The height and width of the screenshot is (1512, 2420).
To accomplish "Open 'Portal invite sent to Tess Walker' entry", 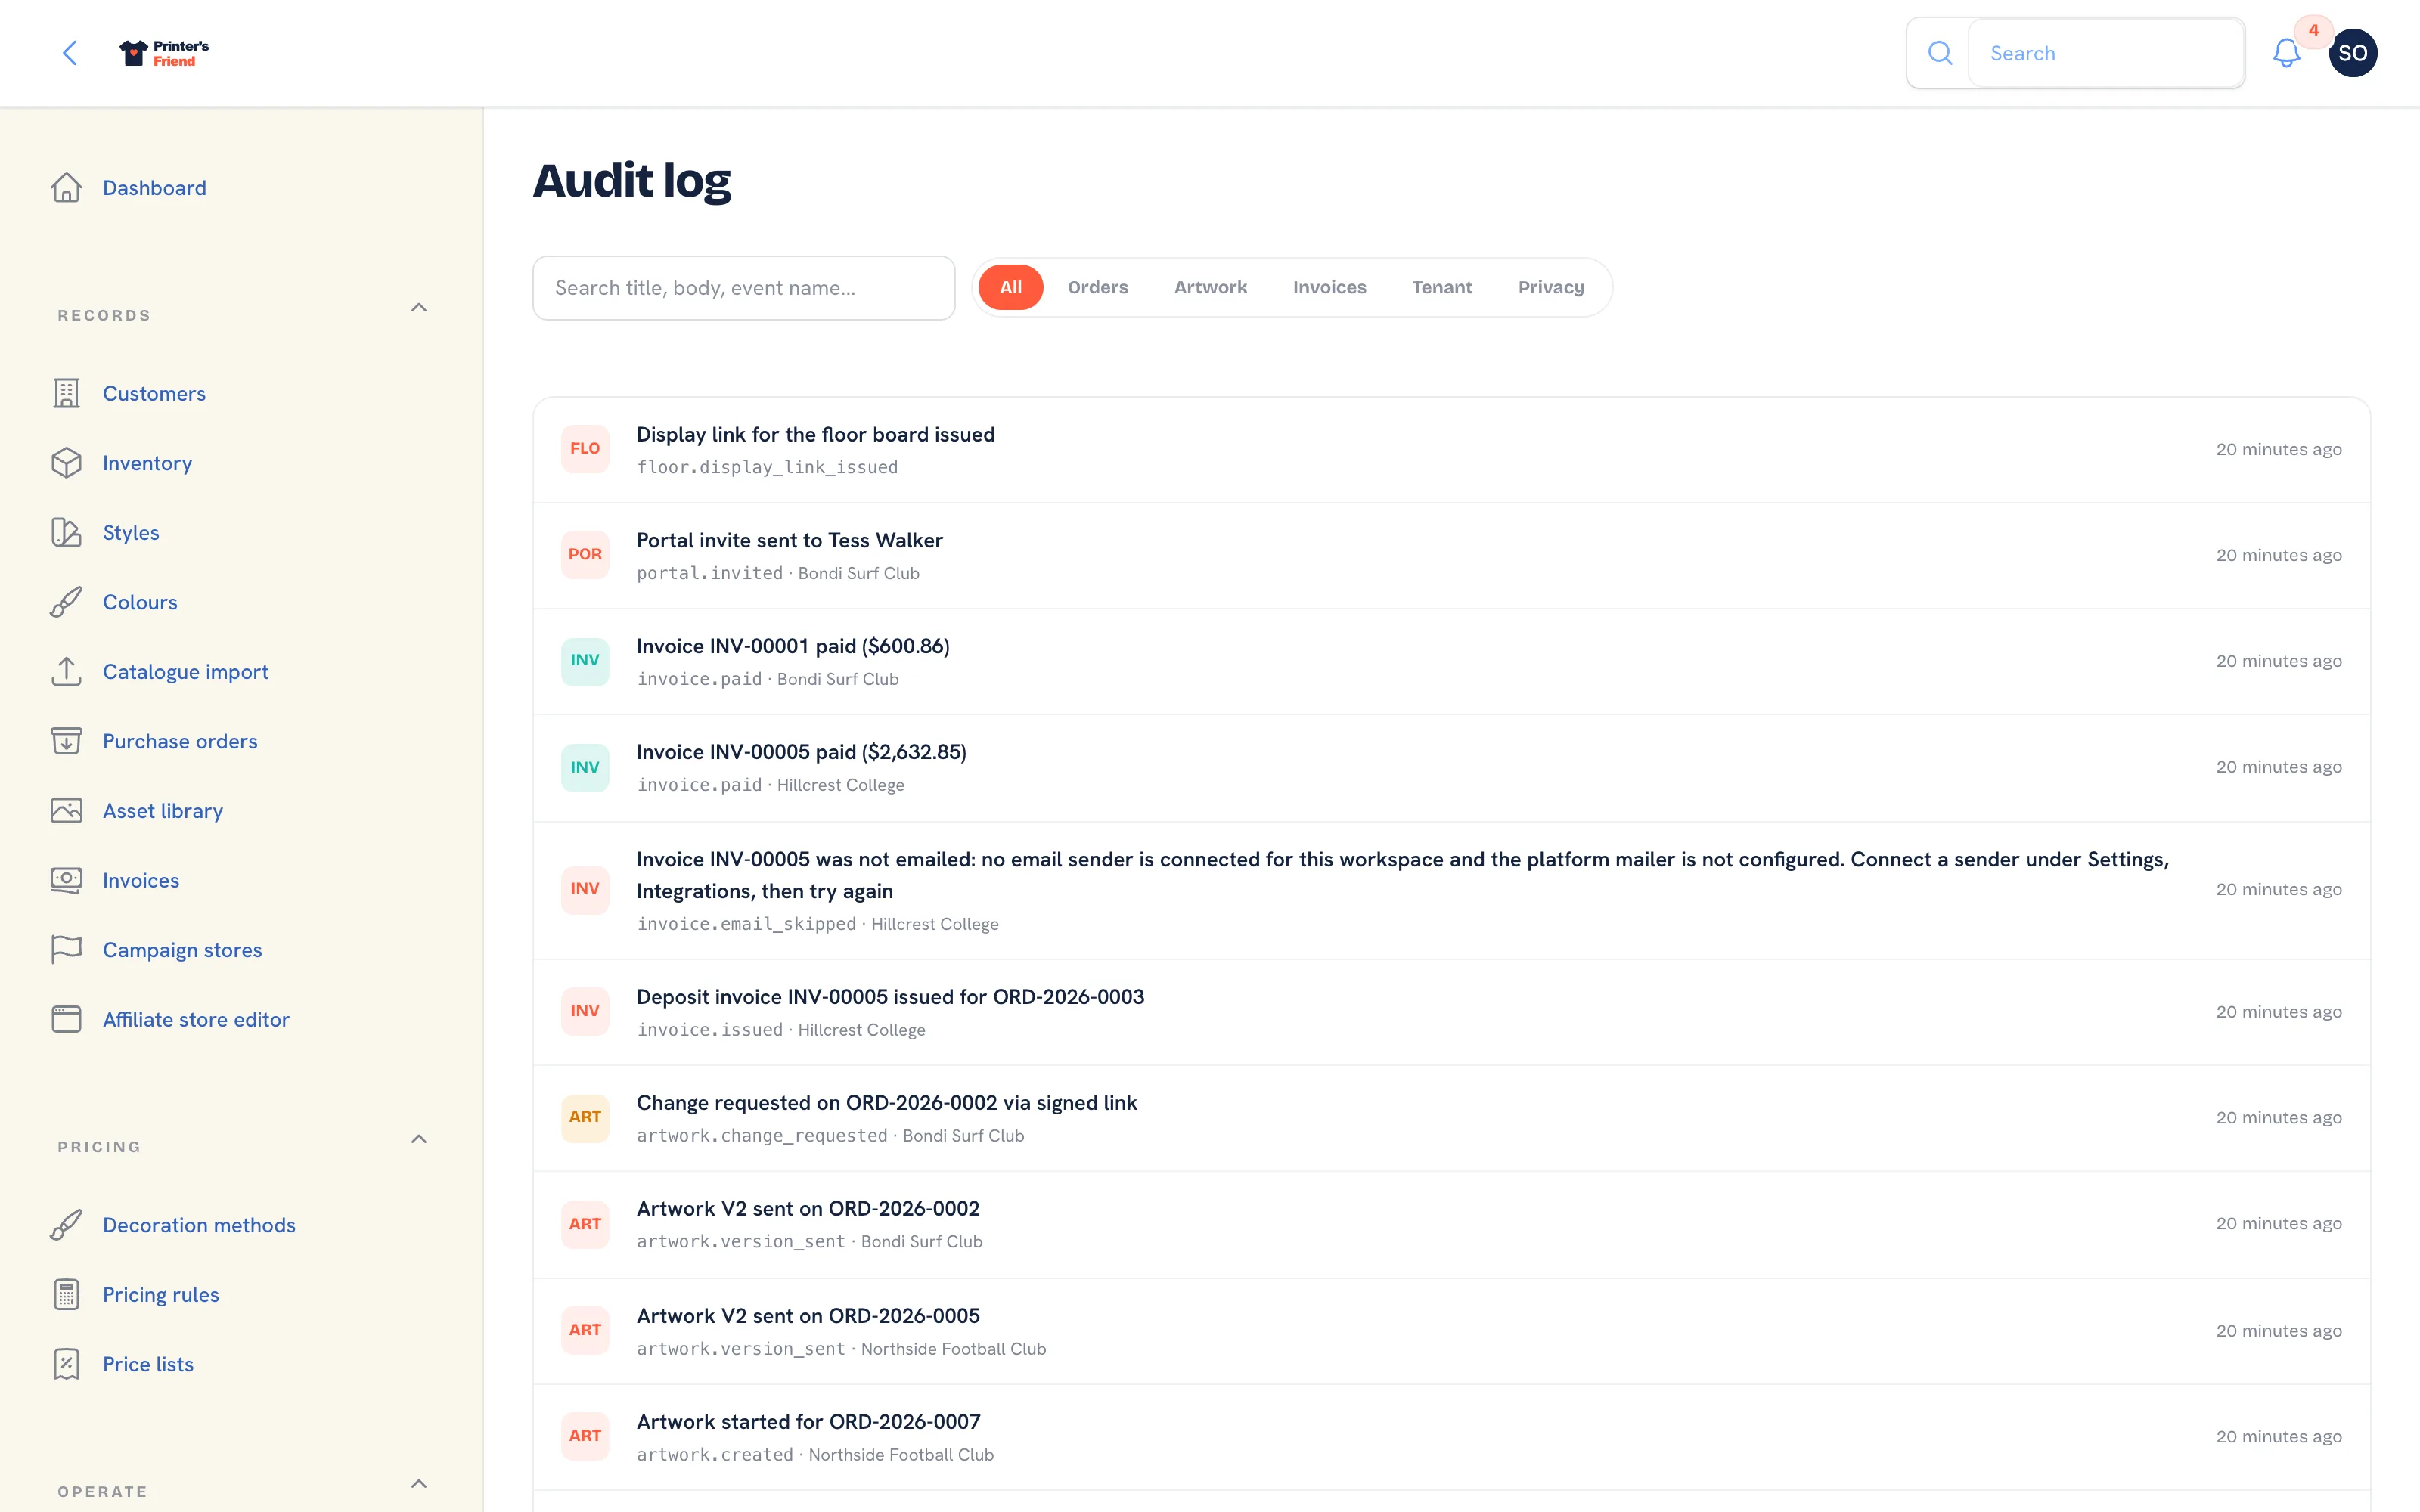I will (1451, 556).
